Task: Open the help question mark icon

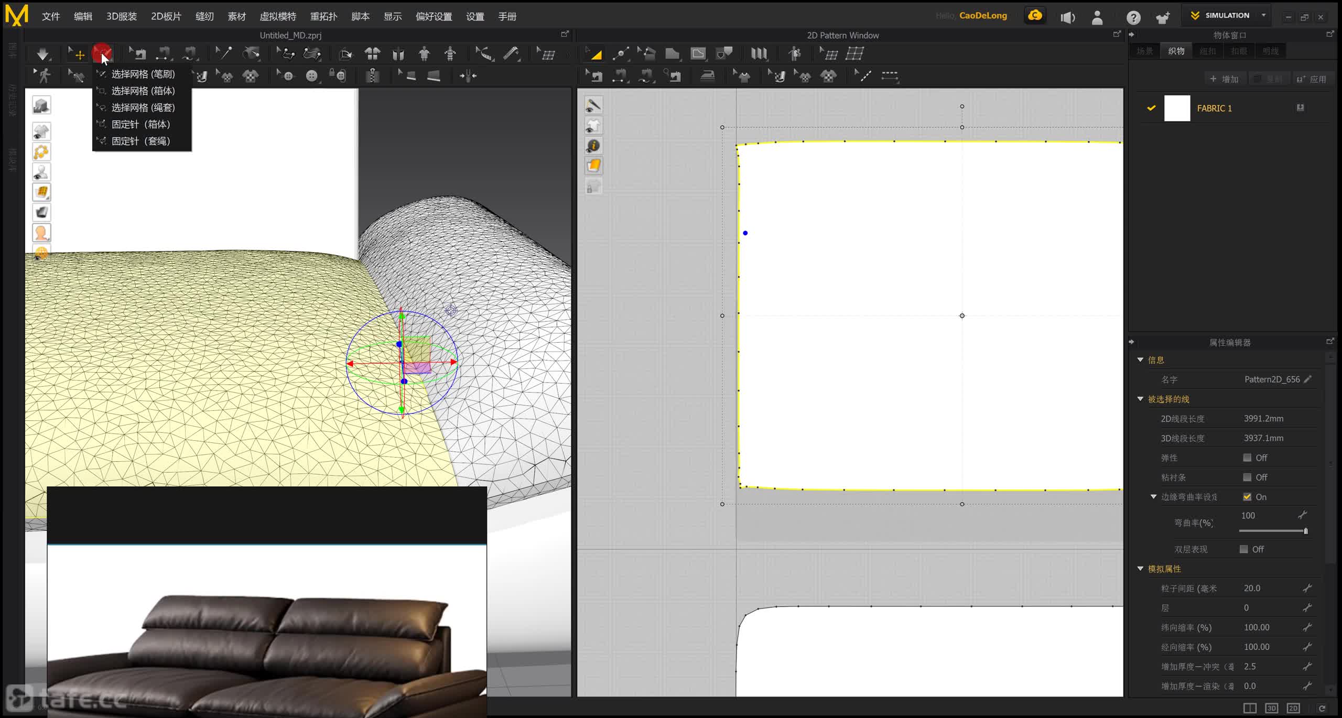Action: (x=1133, y=18)
